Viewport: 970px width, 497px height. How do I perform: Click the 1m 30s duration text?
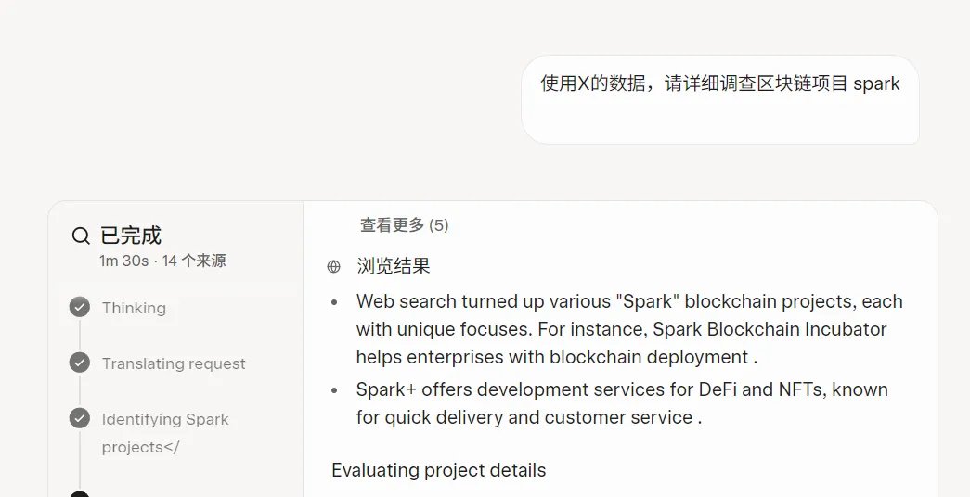(123, 261)
